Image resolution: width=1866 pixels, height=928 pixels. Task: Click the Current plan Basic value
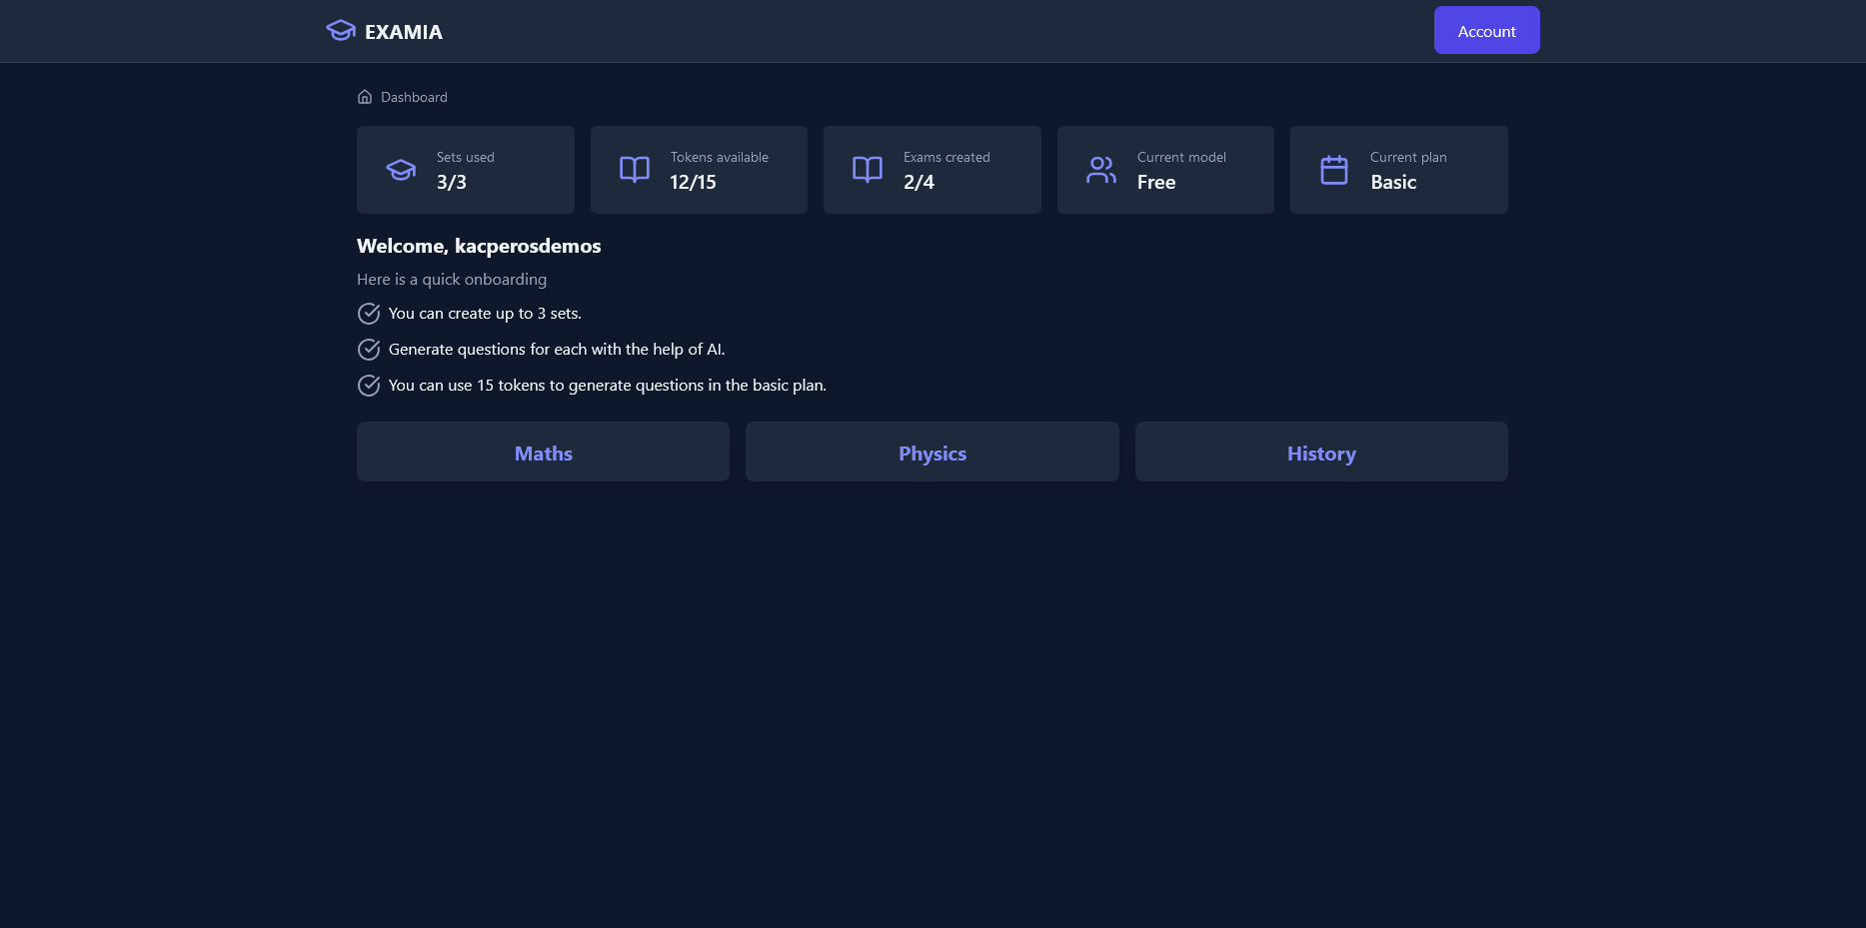(x=1393, y=183)
